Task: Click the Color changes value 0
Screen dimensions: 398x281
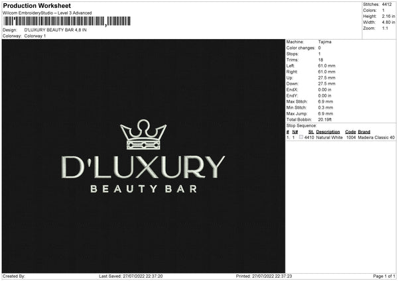Action: tap(319, 48)
